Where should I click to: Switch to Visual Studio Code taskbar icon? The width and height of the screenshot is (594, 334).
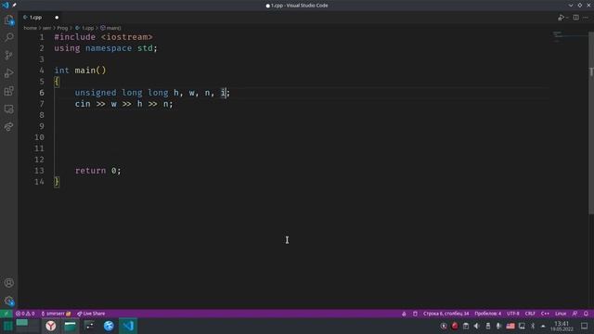pyautogui.click(x=128, y=326)
